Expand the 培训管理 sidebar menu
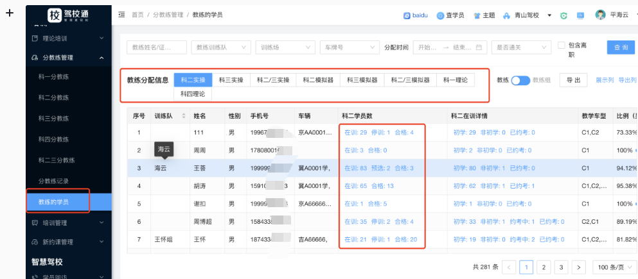 coord(68,223)
